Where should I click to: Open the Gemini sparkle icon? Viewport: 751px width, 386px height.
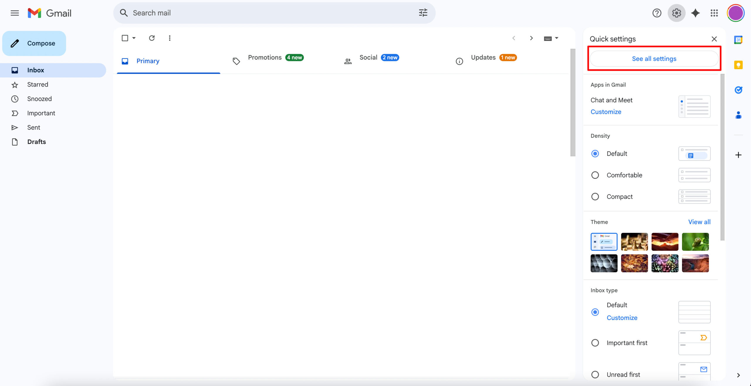point(696,13)
